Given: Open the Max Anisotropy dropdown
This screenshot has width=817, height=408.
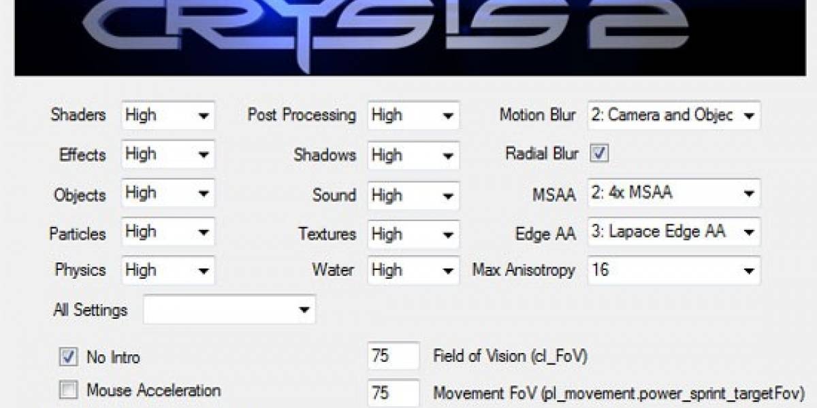Looking at the screenshot, I should [x=674, y=271].
